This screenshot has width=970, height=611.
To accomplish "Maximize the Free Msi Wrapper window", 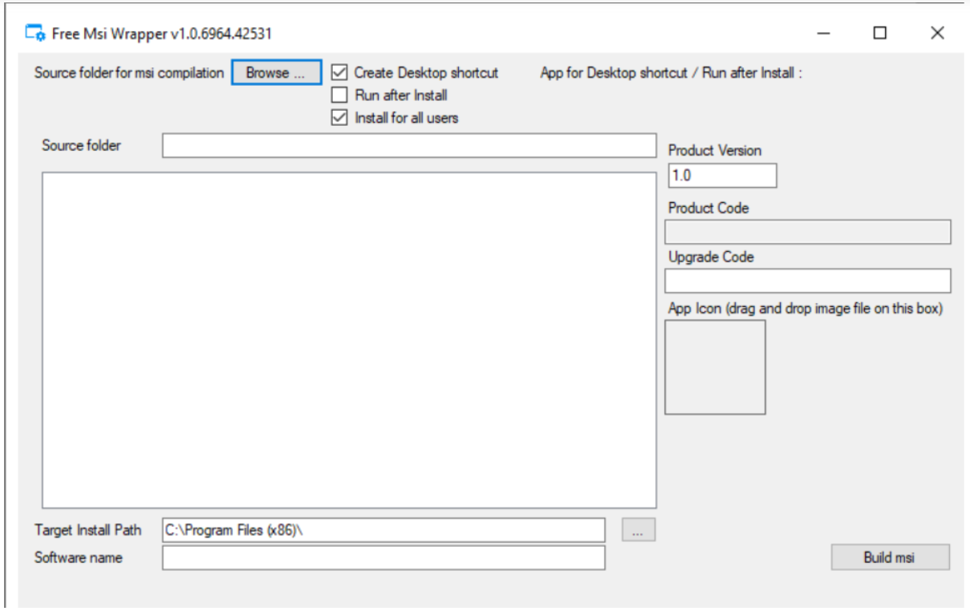I will 880,33.
